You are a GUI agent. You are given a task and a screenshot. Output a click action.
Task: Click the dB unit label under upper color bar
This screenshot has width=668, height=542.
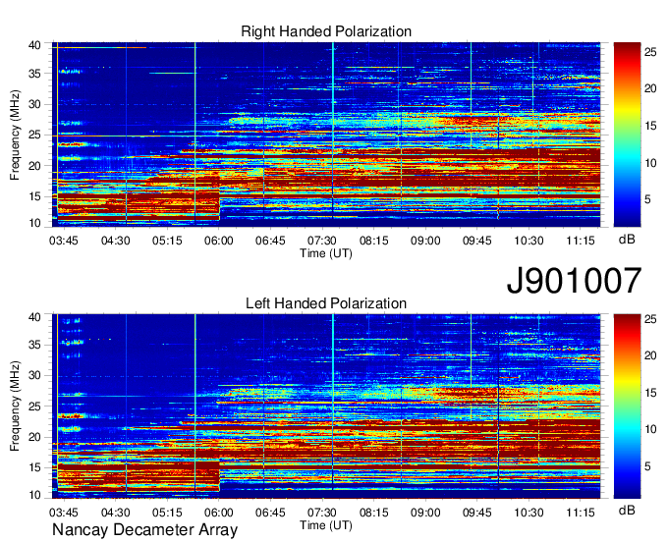click(x=627, y=240)
